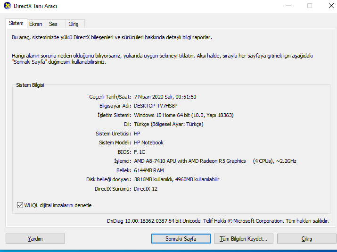Click the Bellek label
Viewport: 337px width, 252px height.
(124, 170)
